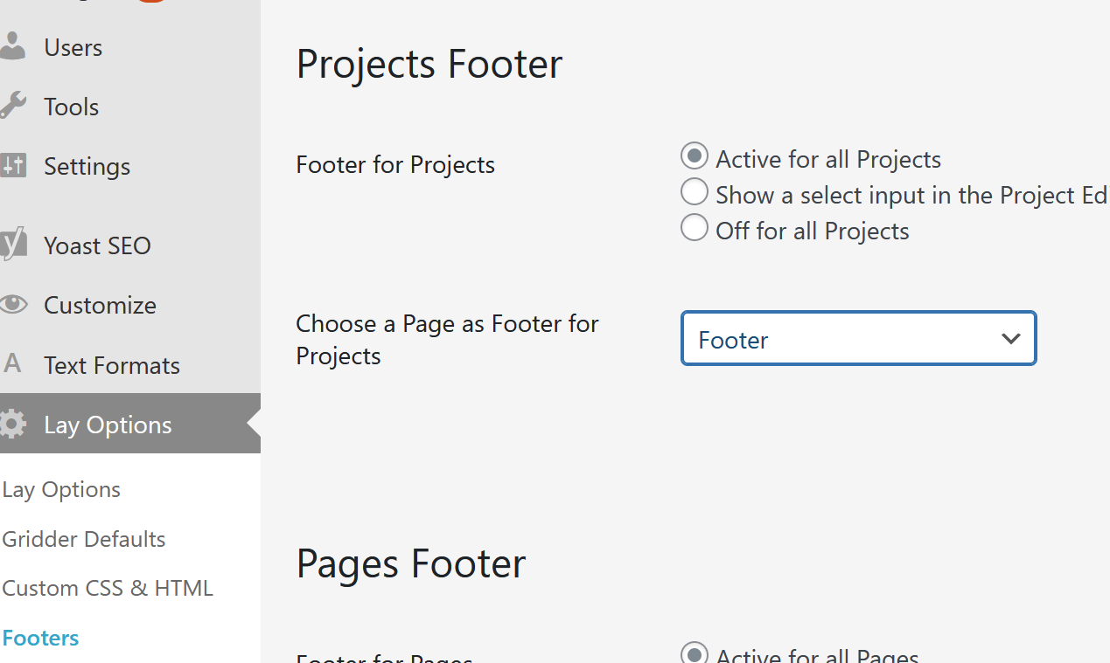Select Off for all Projects radio
This screenshot has width=1110, height=663.
tap(695, 228)
